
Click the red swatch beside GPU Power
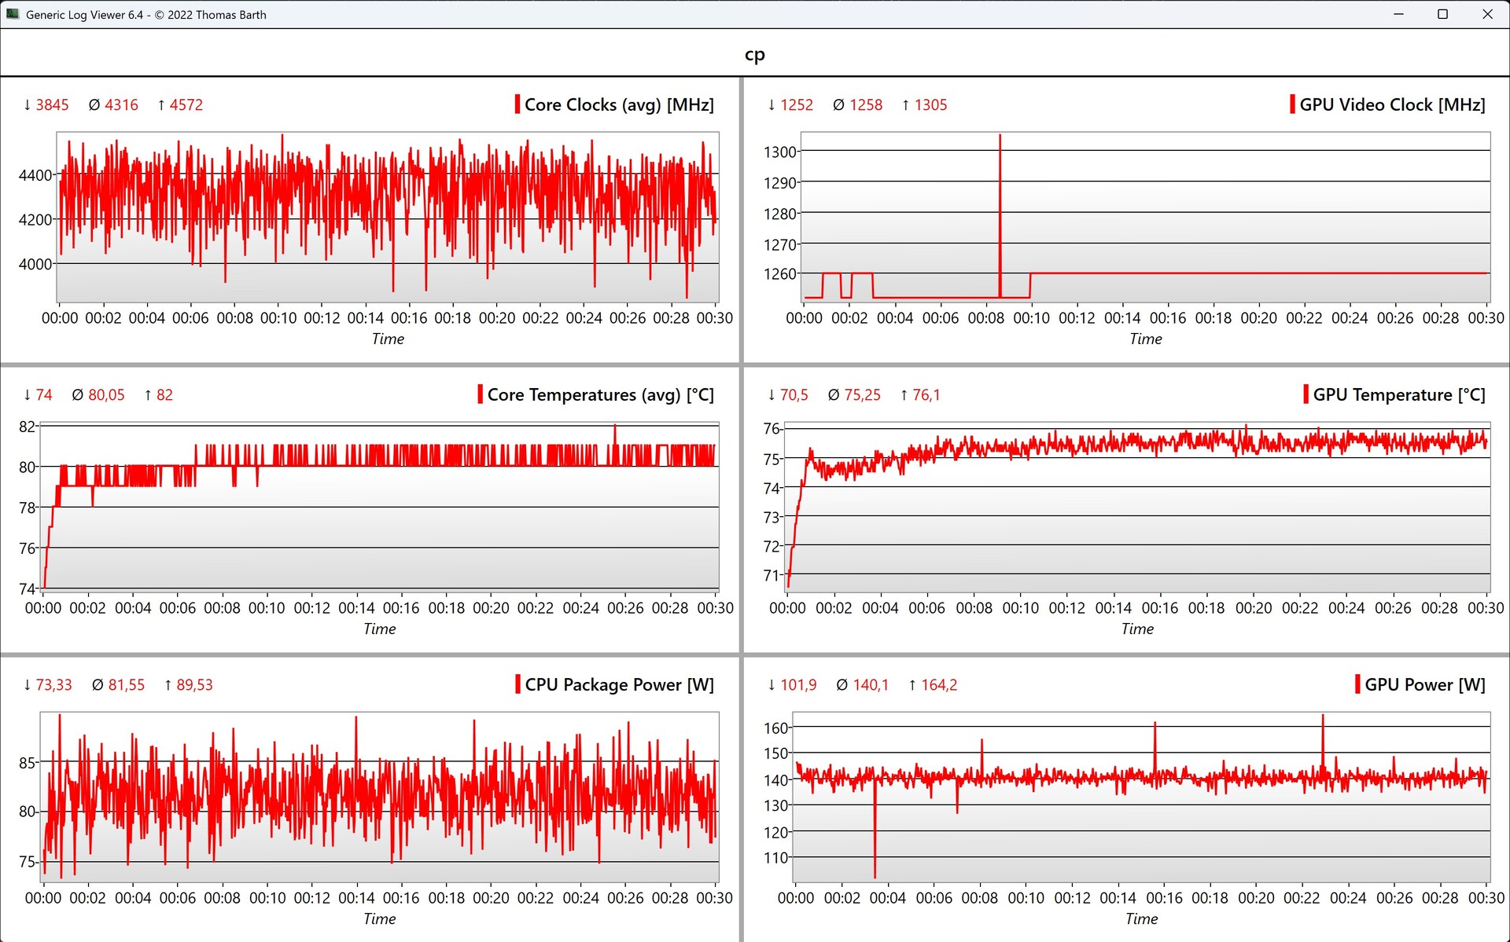click(1357, 684)
